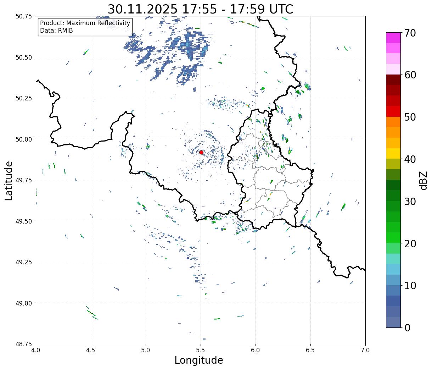Viewport: 432px width, 369px height.
Task: Click latitude tick label 49.00
Action: tap(24, 303)
